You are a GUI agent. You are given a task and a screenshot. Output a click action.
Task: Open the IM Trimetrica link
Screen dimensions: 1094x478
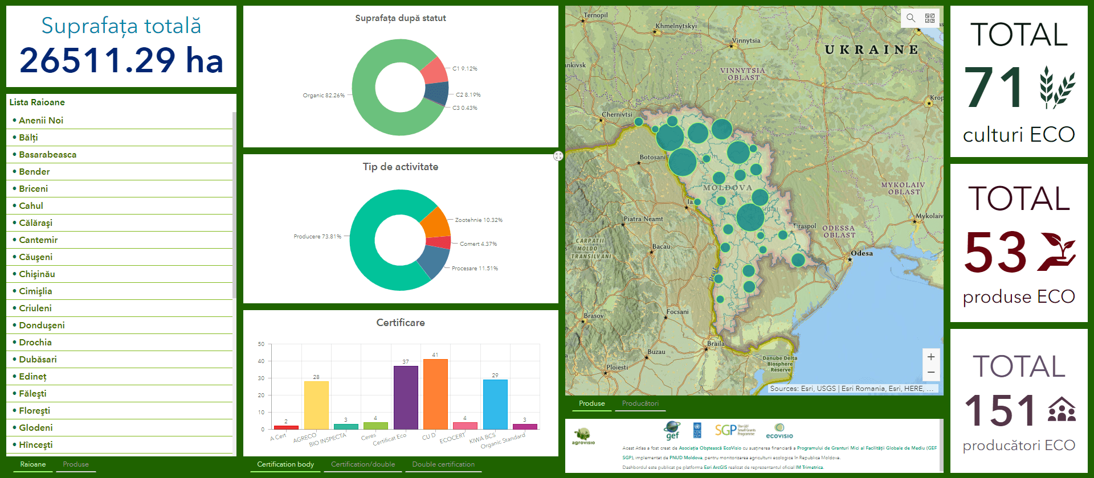pyautogui.click(x=809, y=467)
